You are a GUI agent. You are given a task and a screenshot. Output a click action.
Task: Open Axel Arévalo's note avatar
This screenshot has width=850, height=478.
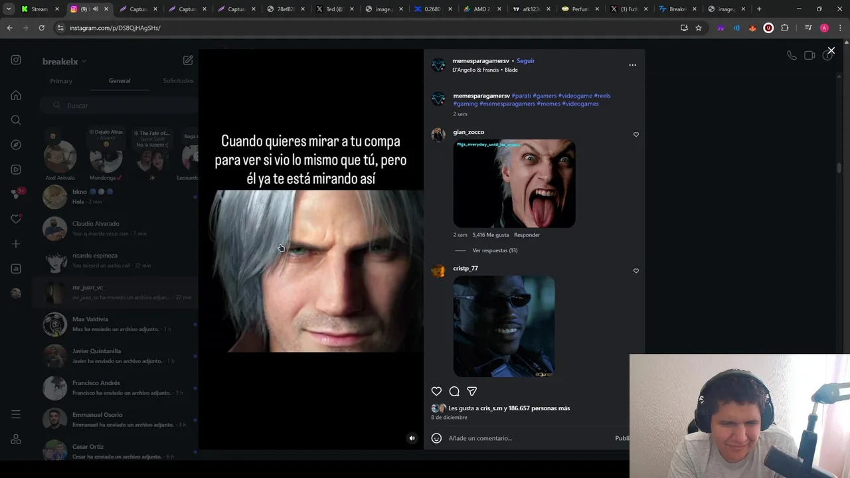point(60,158)
